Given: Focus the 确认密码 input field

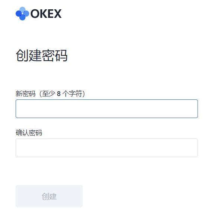Looking at the screenshot, I should coord(107,148).
